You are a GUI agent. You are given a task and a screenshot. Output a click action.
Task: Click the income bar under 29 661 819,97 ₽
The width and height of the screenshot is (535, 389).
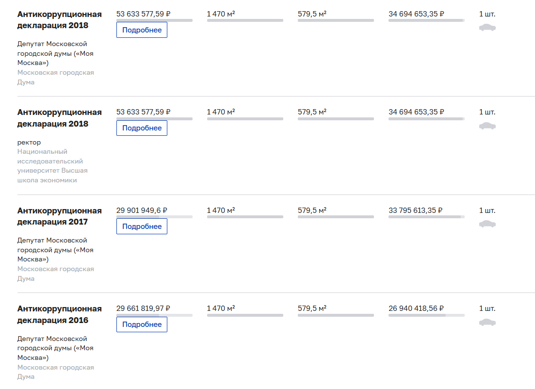point(154,315)
